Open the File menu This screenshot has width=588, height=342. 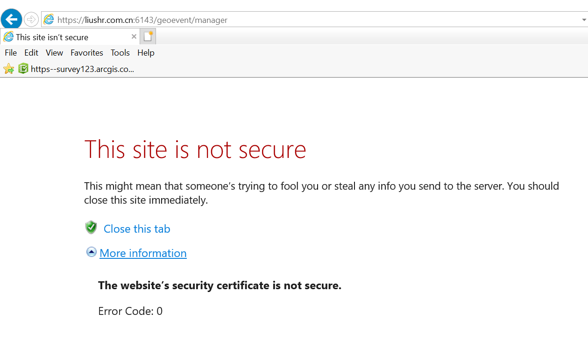pos(11,53)
